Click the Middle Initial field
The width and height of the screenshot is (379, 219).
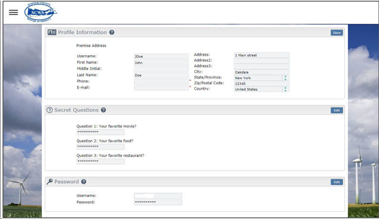pos(161,69)
